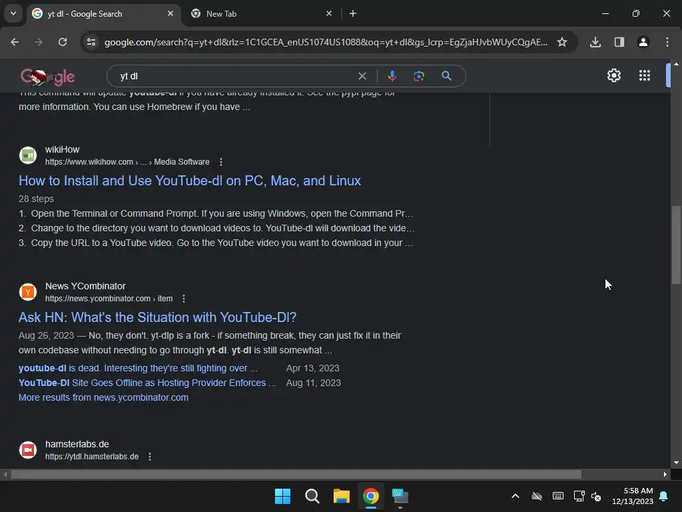Open Google quick settings gear

click(613, 76)
